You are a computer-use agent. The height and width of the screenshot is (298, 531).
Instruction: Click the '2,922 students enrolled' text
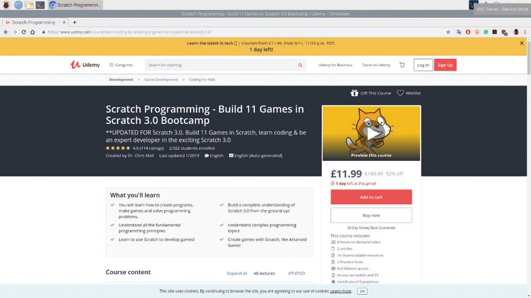192,148
